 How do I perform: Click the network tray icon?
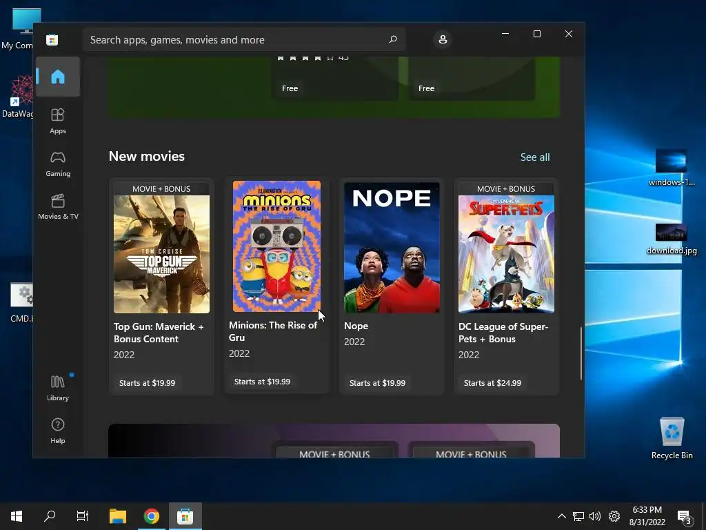[578, 516]
